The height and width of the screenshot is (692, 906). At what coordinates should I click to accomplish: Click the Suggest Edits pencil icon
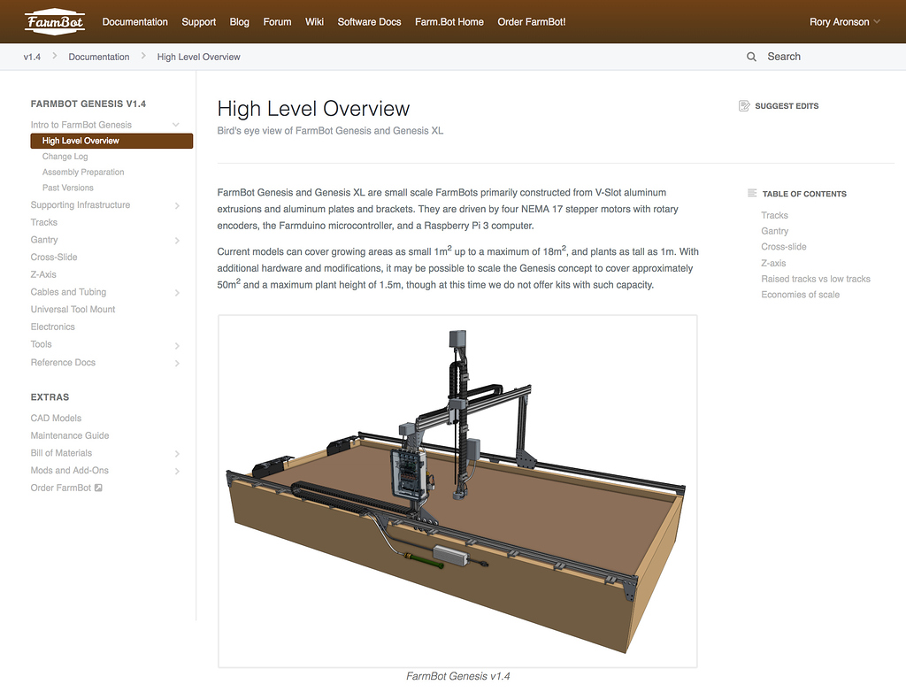point(744,104)
